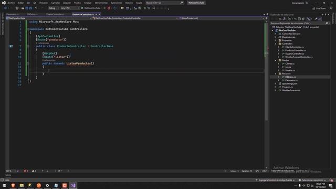Click Iniciar sesión sign-in link

pyautogui.click(x=298, y=3)
